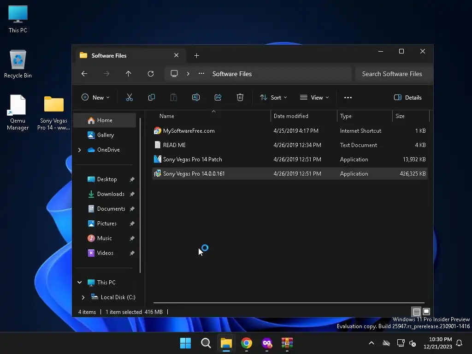The height and width of the screenshot is (354, 472).
Task: Switch to details list view icon
Action: 416,312
